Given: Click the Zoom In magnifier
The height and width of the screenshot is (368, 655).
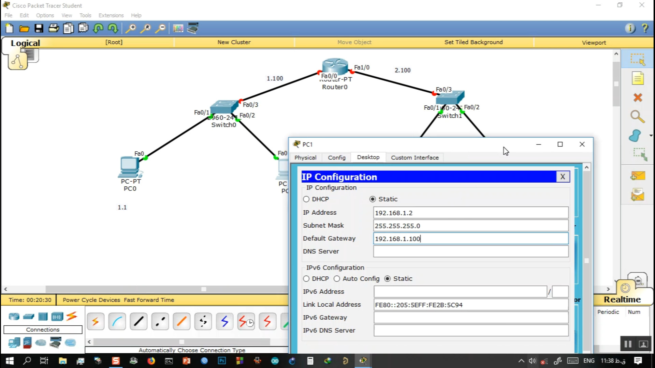Looking at the screenshot, I should click(130, 28).
